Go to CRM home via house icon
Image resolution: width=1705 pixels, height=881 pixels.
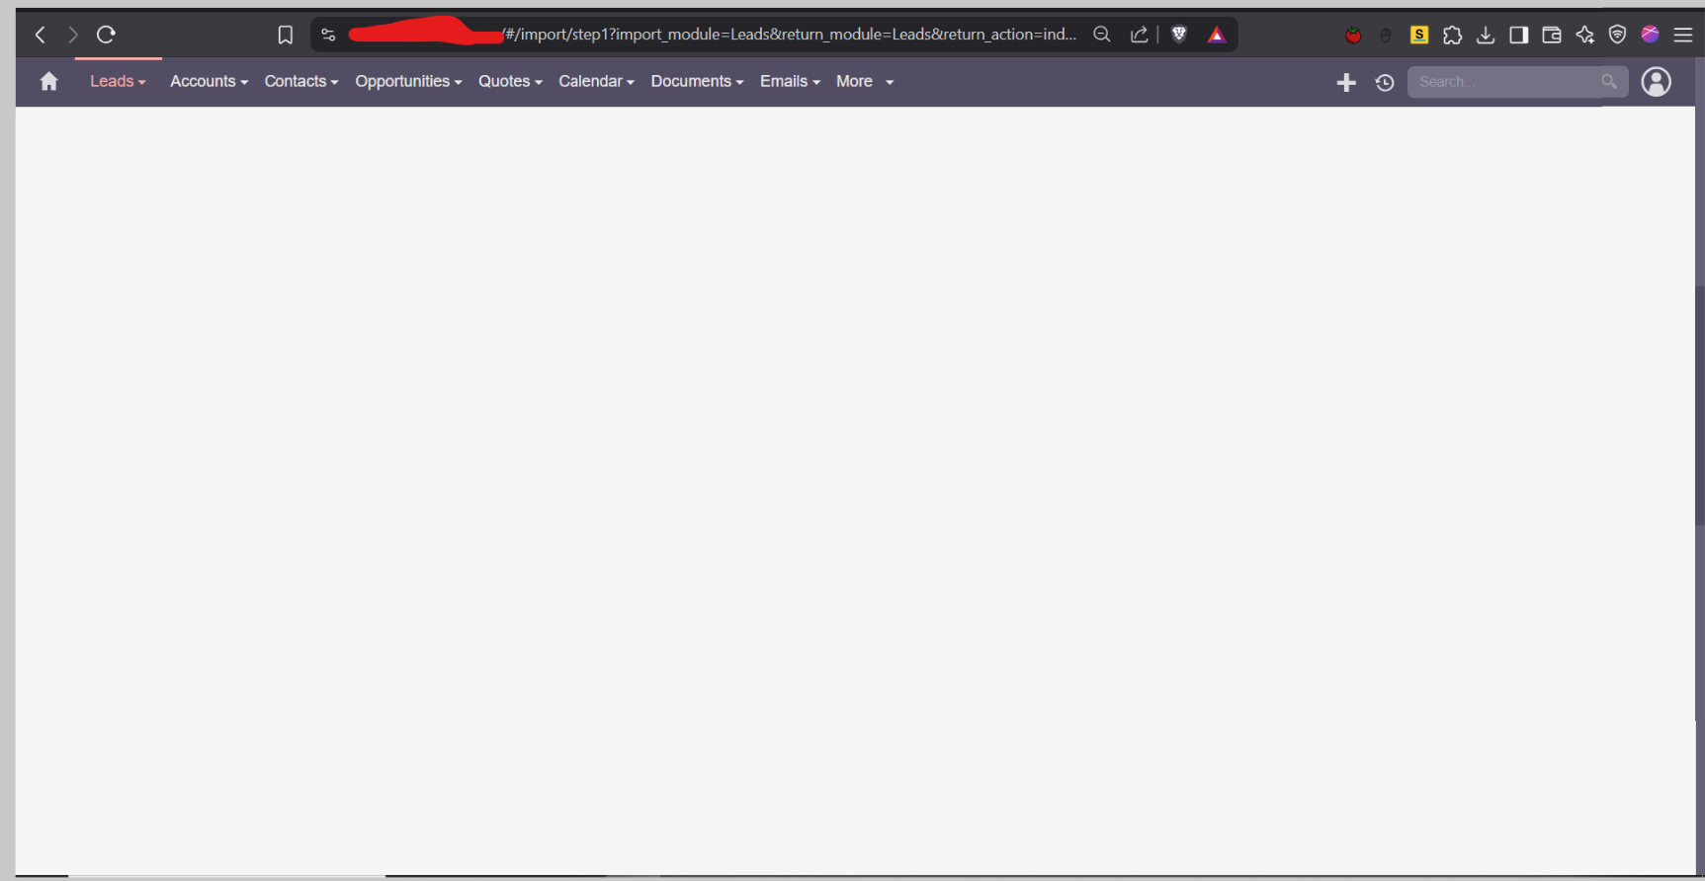[x=48, y=81]
